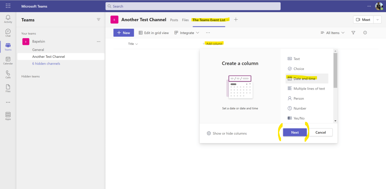The image size is (386, 189).
Task: Switch to the Posts tab
Action: [x=174, y=20]
